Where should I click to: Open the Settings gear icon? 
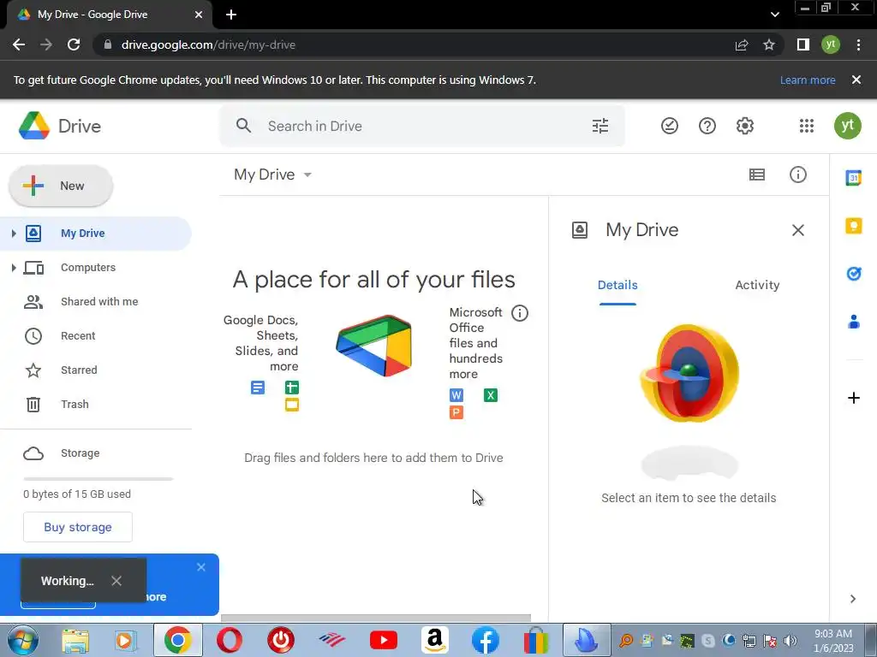pyautogui.click(x=745, y=126)
